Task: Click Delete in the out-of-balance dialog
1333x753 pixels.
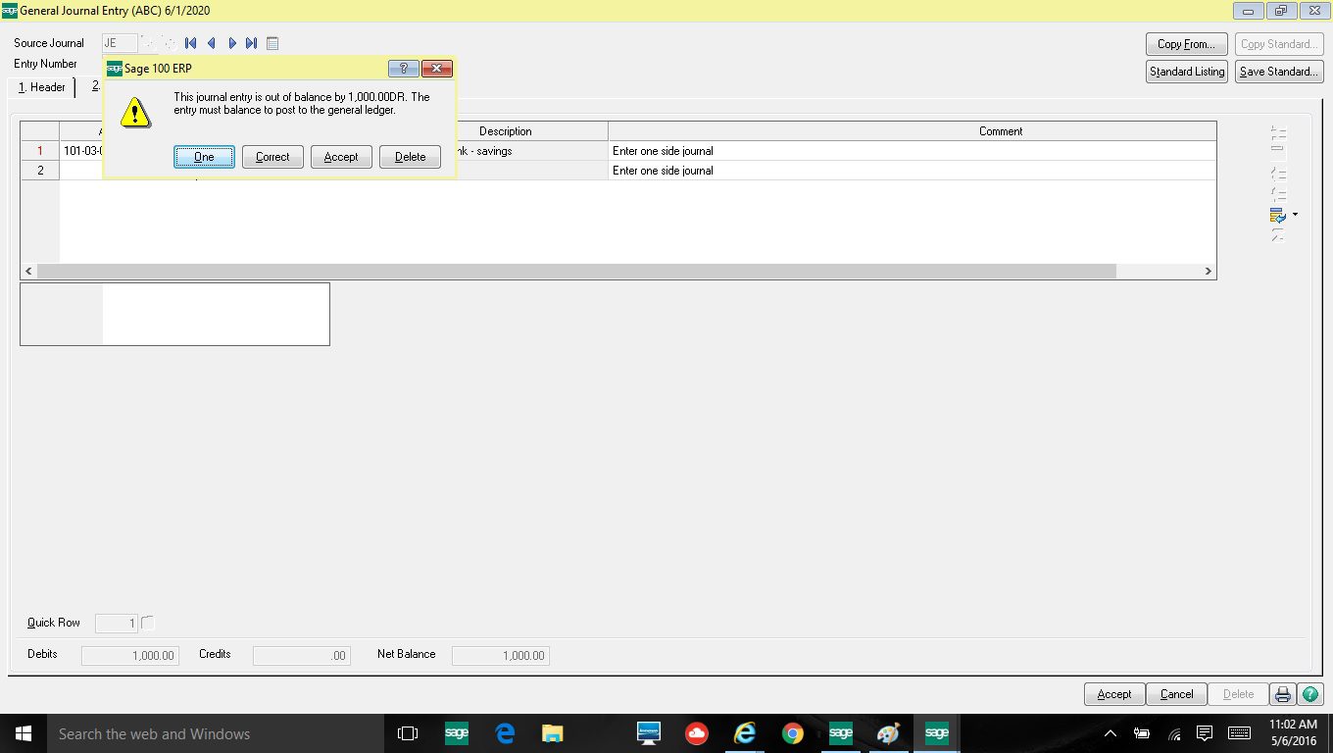Action: 410,157
